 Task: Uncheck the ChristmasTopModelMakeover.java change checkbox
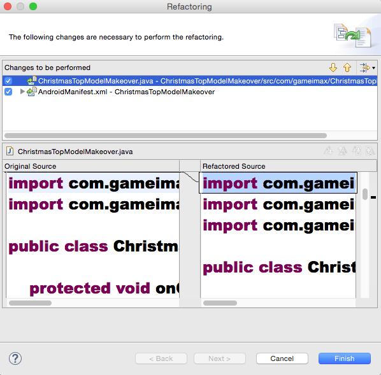tap(8, 81)
